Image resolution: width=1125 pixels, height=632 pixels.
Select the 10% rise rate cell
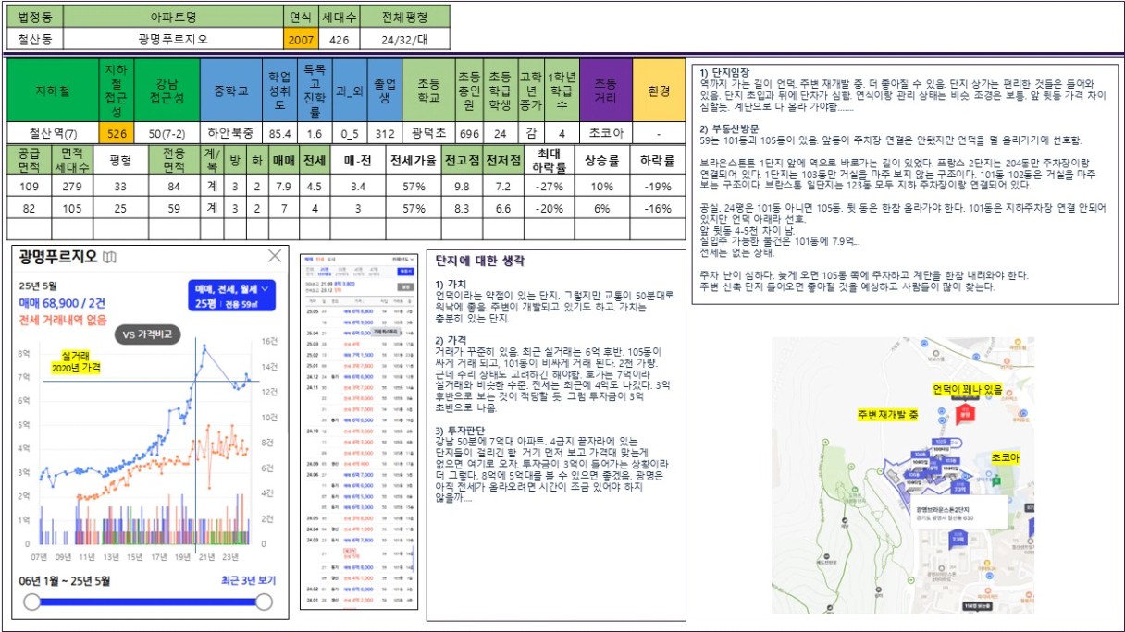click(x=601, y=188)
